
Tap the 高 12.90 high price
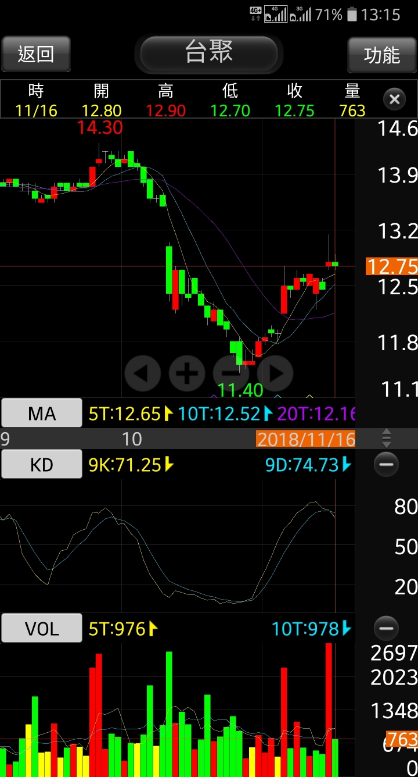point(166,100)
